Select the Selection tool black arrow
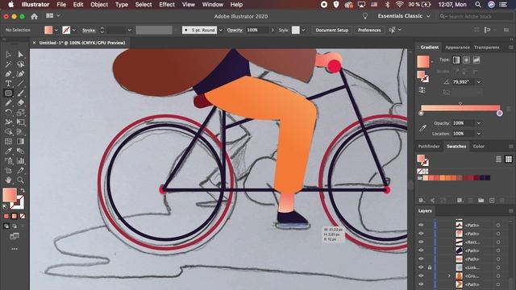This screenshot has width=516, height=290. (x=8, y=55)
